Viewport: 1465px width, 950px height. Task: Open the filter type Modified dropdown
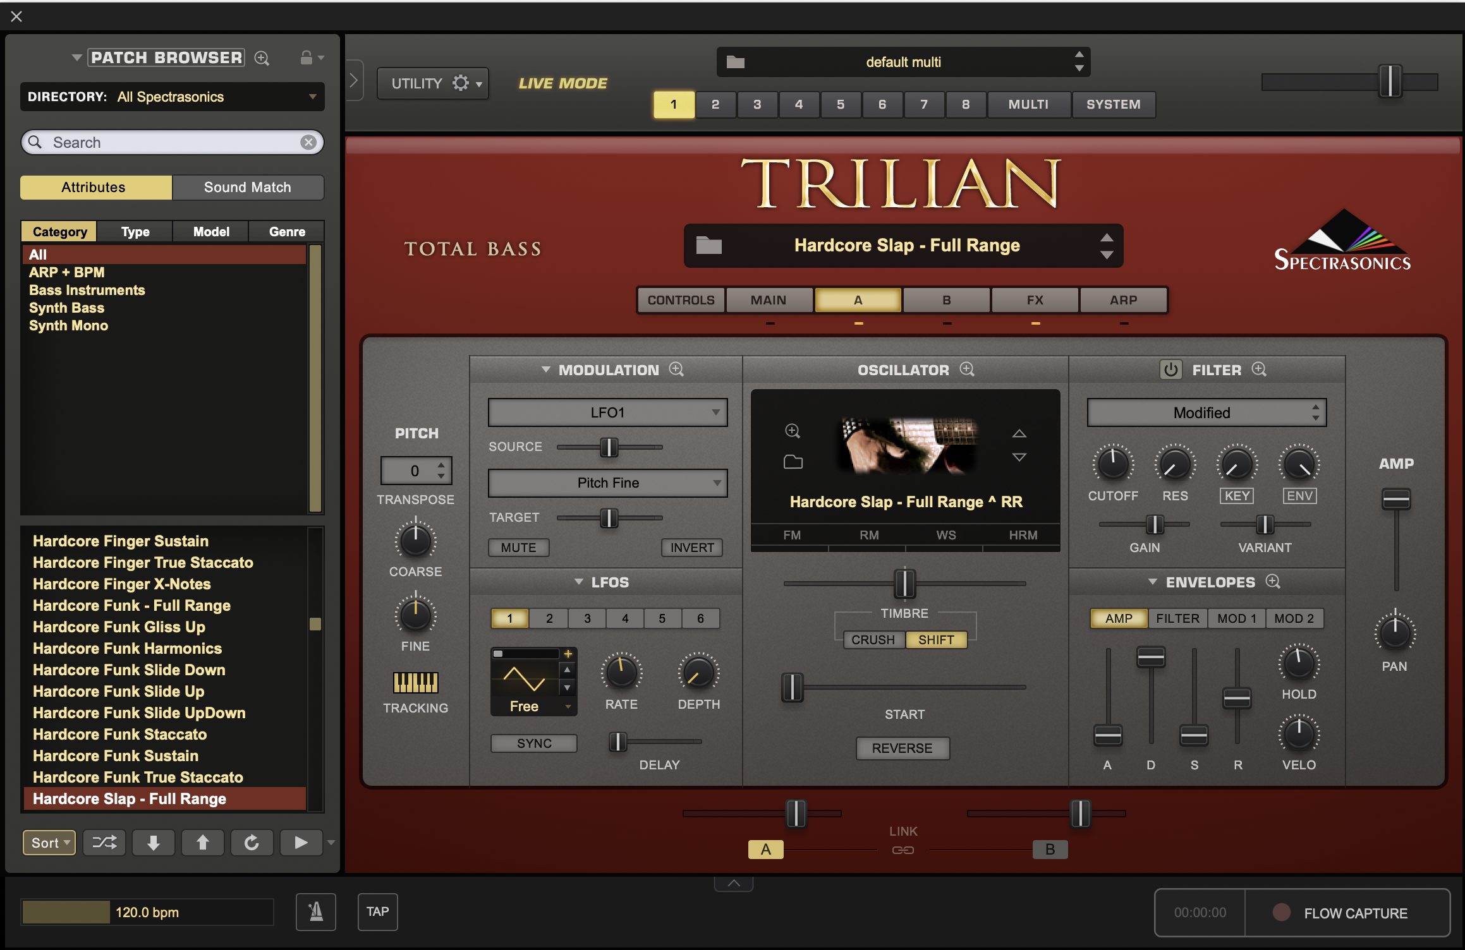[1207, 412]
